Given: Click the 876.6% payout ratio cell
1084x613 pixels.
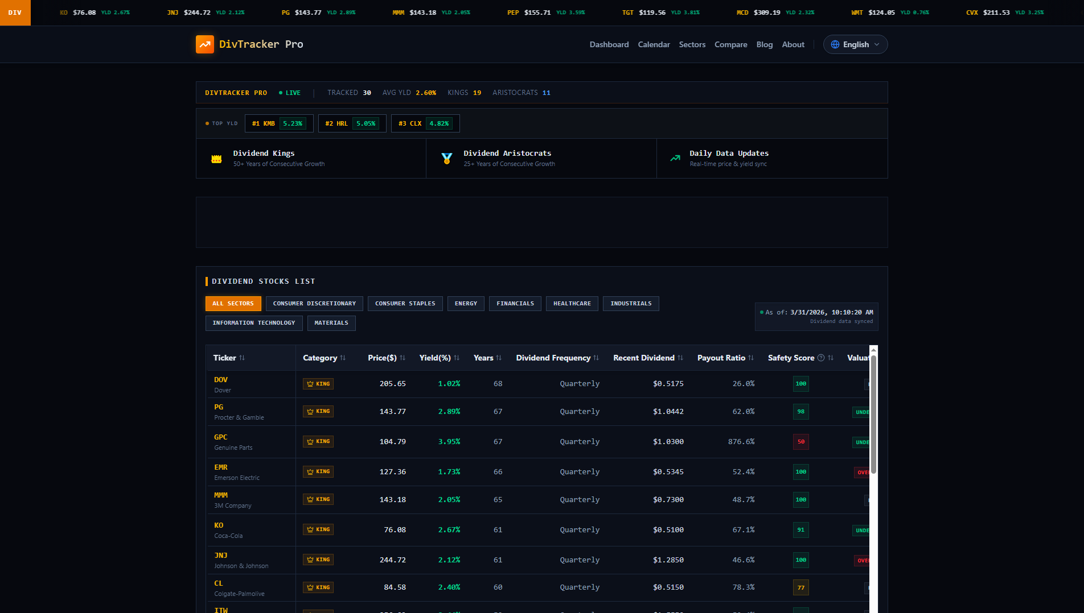Looking at the screenshot, I should (x=741, y=442).
